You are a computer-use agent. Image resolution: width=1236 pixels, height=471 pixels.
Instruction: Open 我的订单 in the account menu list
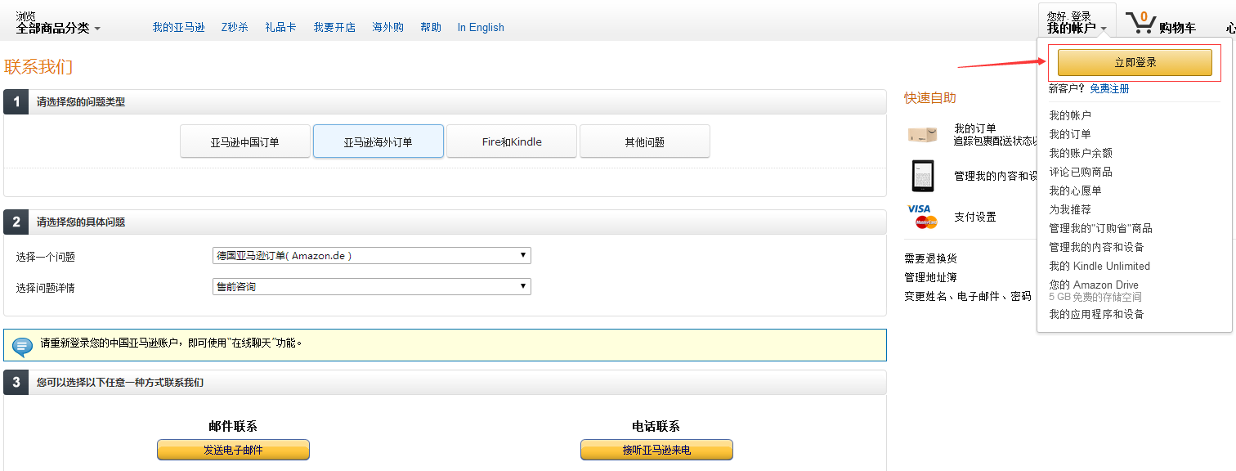point(1070,134)
